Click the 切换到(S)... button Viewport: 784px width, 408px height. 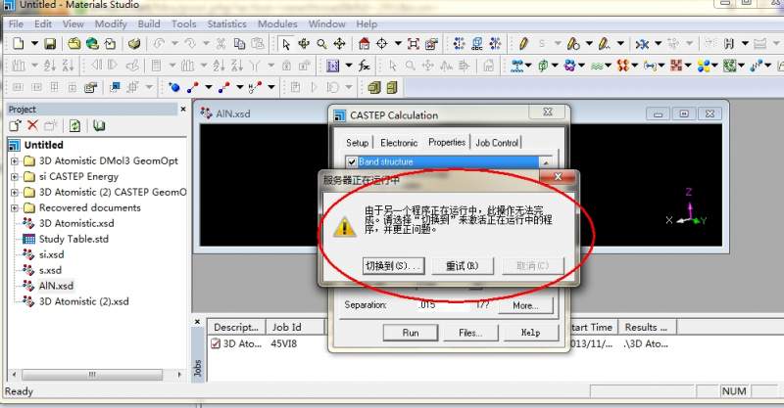[394, 266]
